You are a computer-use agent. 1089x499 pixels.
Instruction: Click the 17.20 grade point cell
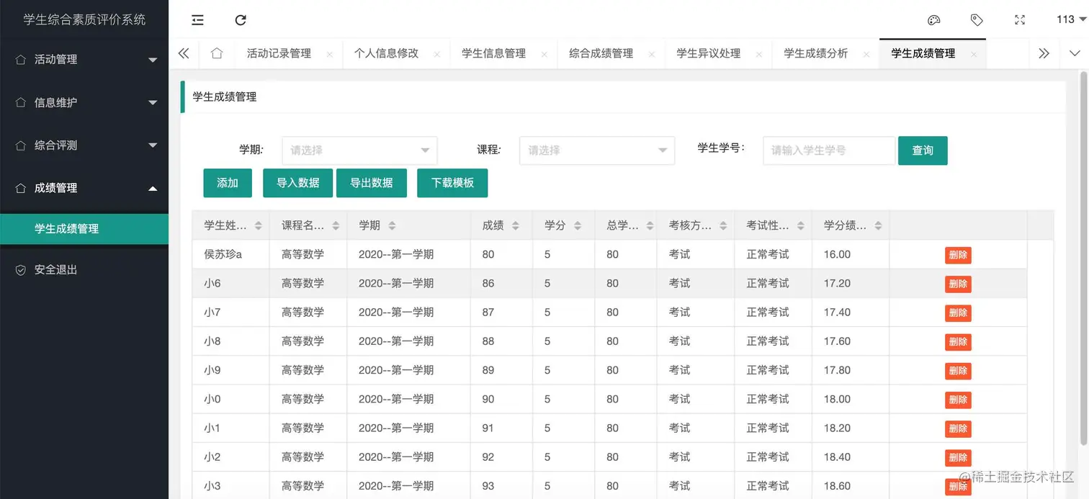click(851, 284)
